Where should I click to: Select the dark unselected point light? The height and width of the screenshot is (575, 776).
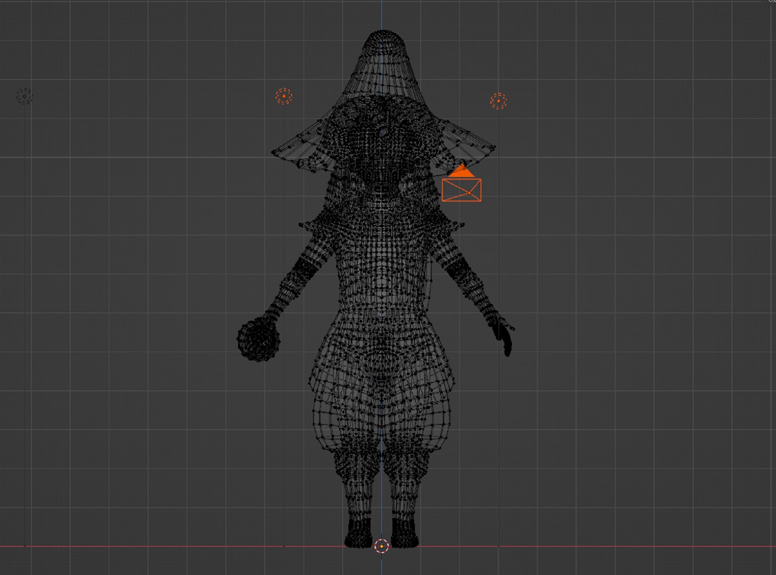tap(24, 96)
